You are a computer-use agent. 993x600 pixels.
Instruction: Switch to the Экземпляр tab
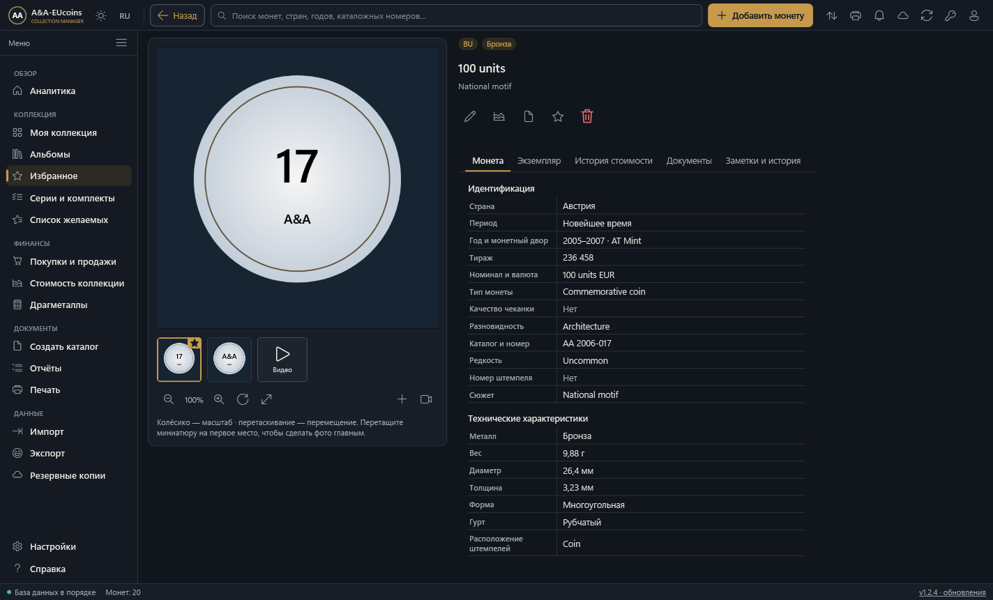tap(539, 160)
